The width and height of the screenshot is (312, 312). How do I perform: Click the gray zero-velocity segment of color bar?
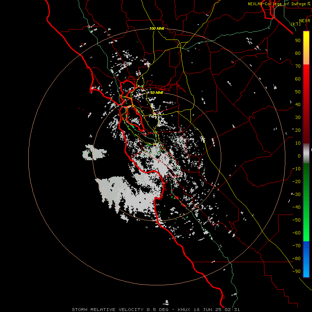pyautogui.click(x=306, y=154)
